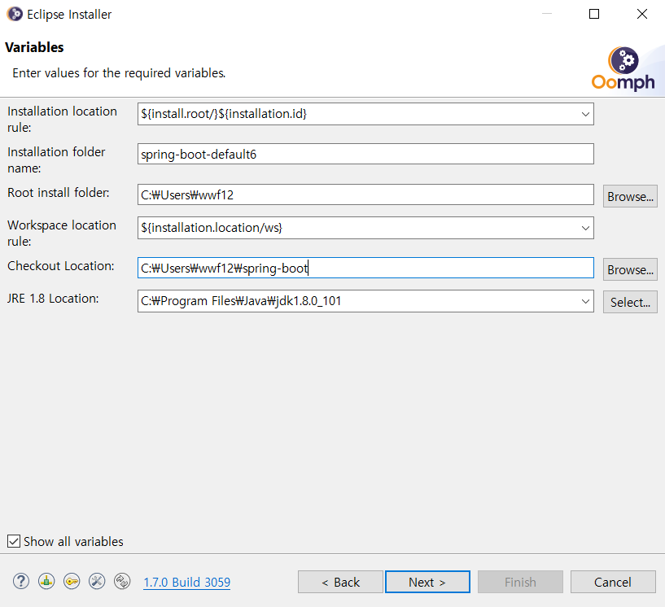This screenshot has height=607, width=665.
Task: Browse for Checkout Location
Action: (630, 269)
